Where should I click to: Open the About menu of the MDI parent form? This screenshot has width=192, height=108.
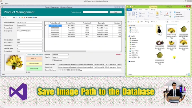tap(6, 4)
